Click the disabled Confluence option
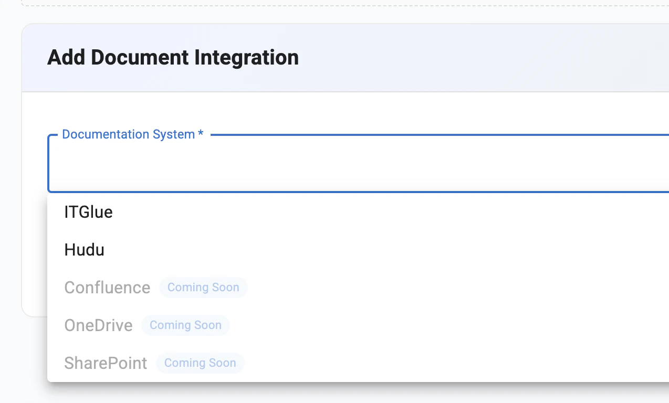Screen dimensions: 669x403 (x=107, y=288)
